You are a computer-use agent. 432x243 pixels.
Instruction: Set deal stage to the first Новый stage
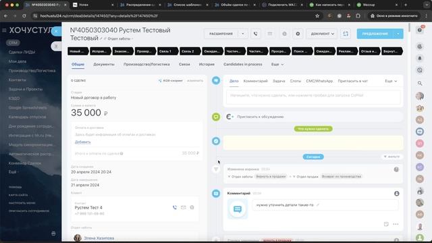pos(78,51)
